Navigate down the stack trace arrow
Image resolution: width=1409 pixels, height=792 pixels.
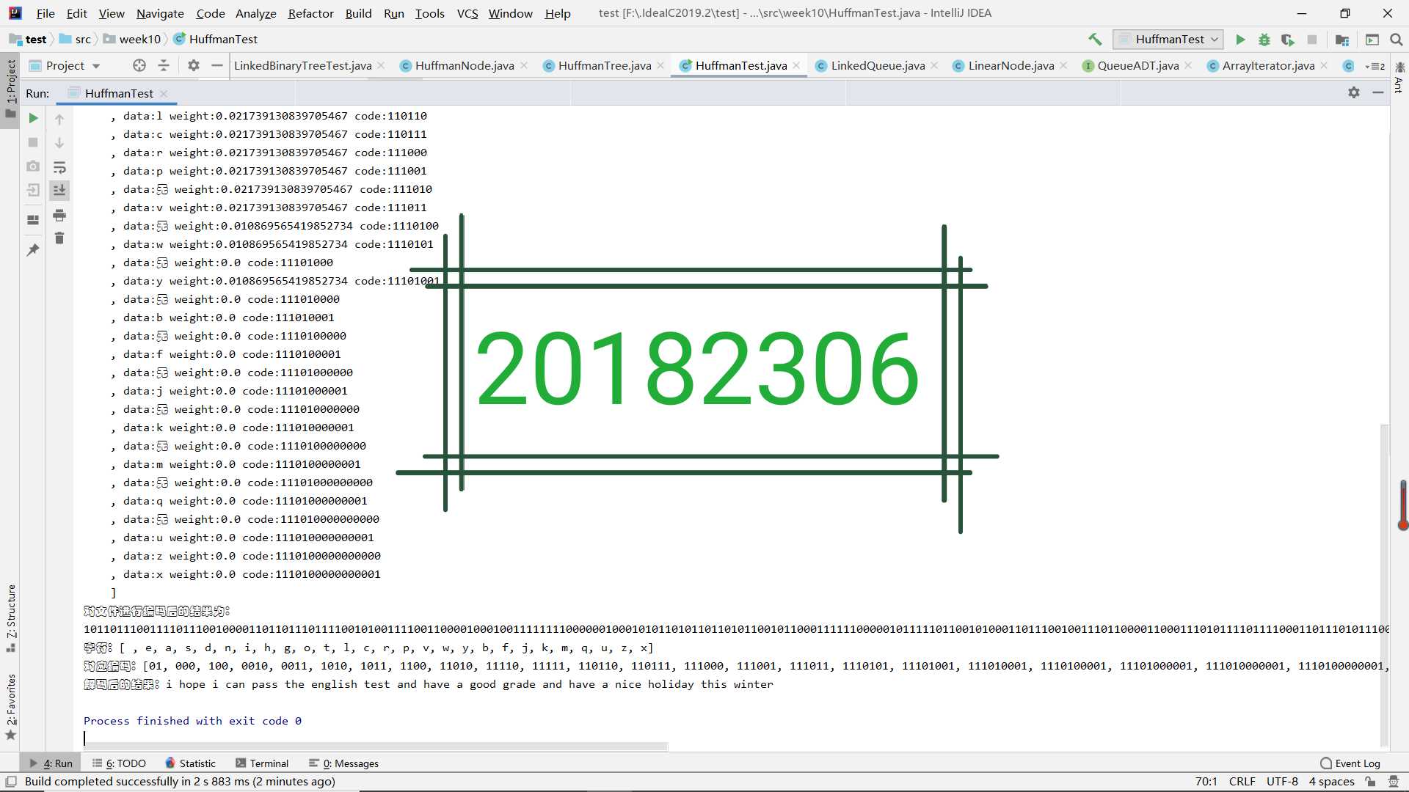(59, 142)
